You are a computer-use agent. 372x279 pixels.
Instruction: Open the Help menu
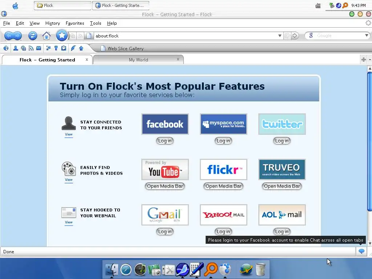coord(112,23)
